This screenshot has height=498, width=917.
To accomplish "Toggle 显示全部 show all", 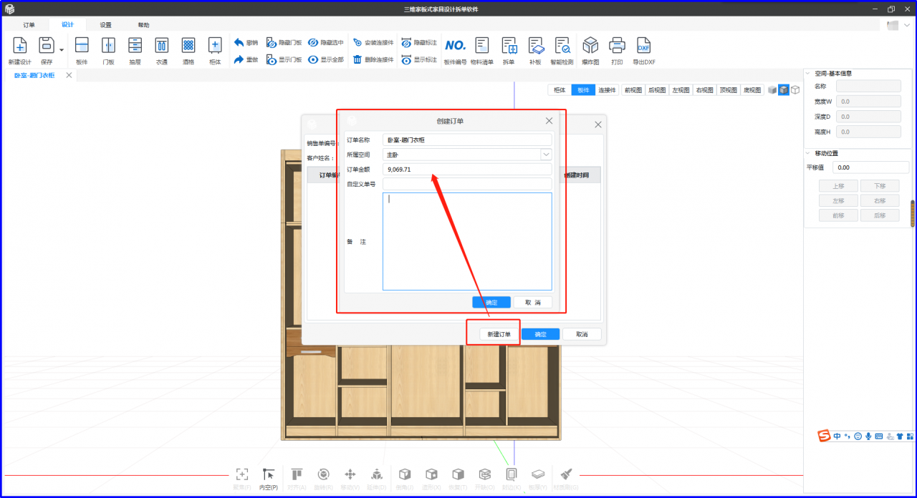I will point(326,60).
